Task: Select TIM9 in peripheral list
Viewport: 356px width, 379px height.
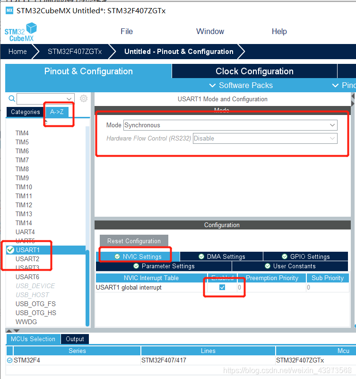Action: point(22,178)
